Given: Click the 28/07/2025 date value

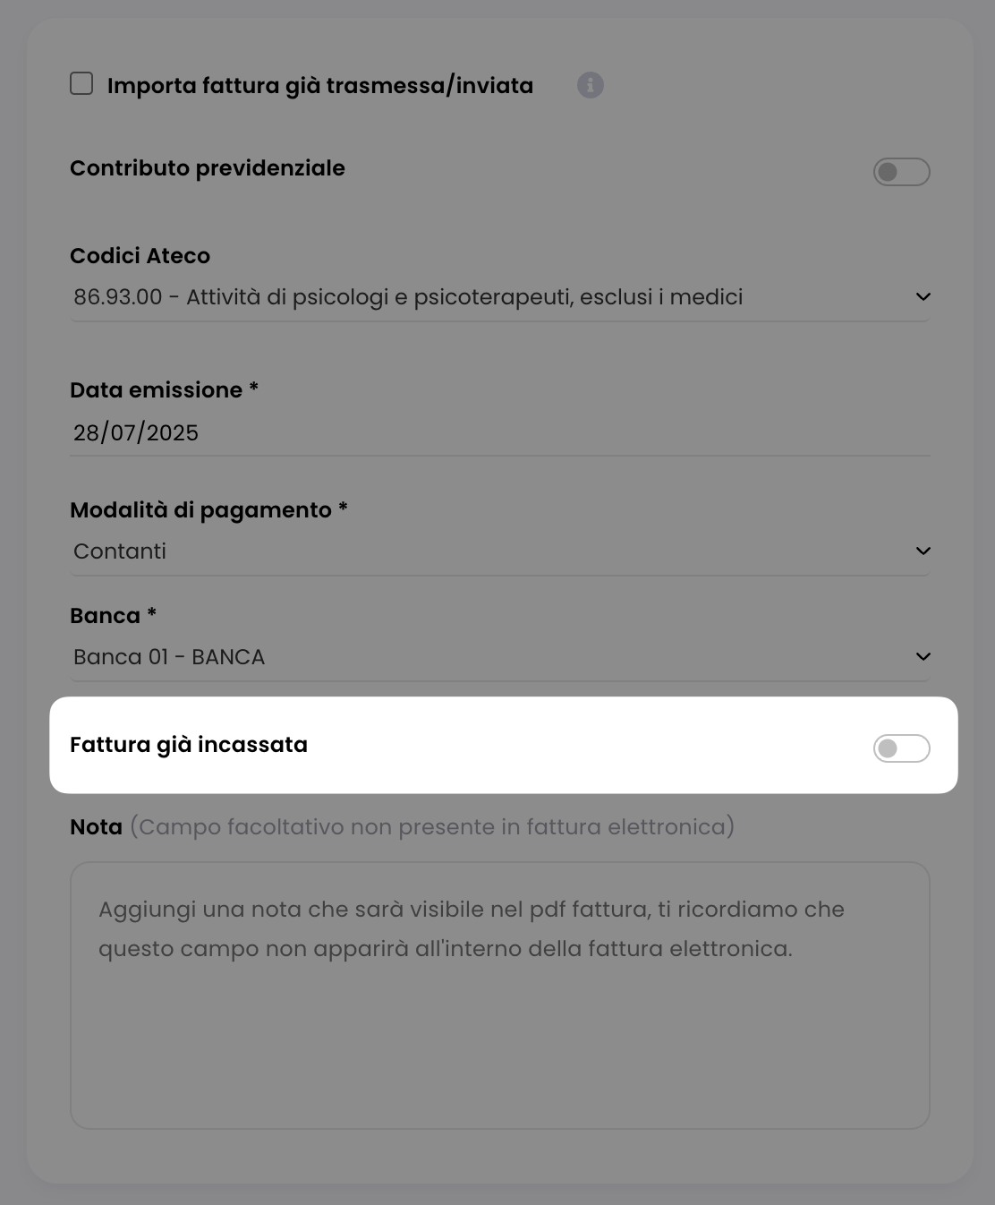Looking at the screenshot, I should 136,433.
